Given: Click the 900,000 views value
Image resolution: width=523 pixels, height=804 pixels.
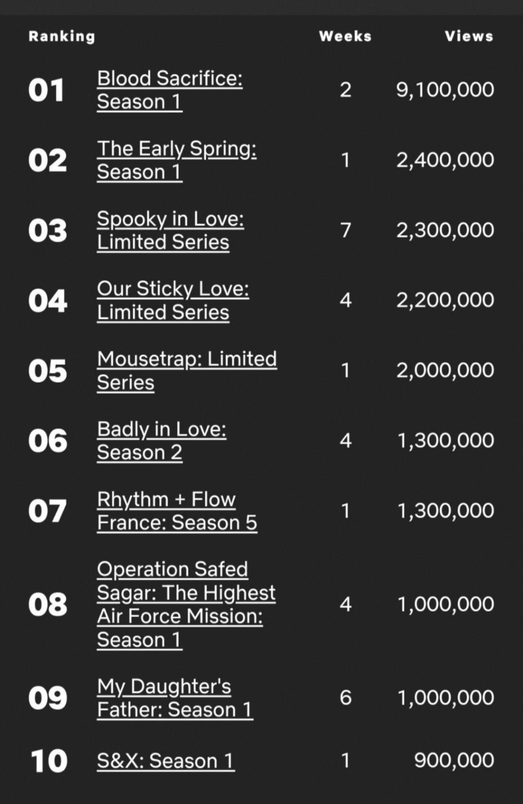Looking at the screenshot, I should 454,761.
